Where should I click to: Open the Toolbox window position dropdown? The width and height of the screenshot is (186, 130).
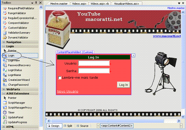[32, 3]
